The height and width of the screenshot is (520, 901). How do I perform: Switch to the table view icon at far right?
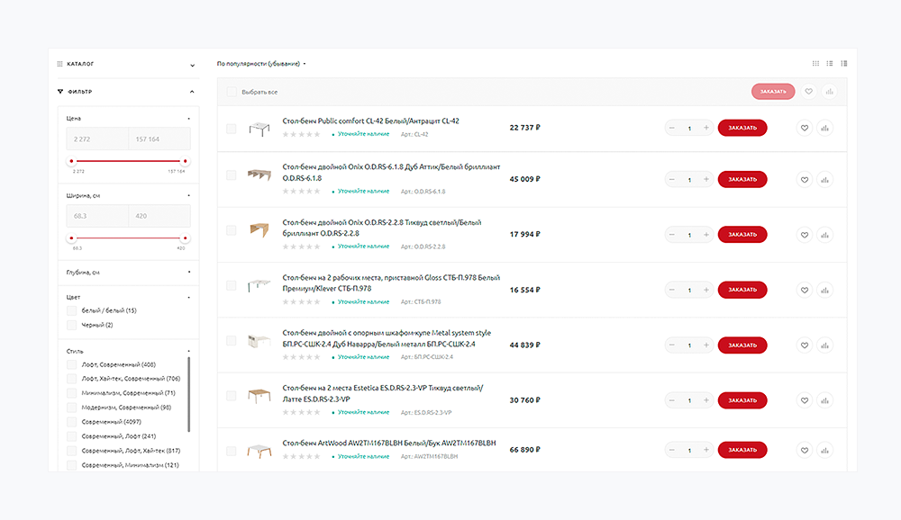(x=844, y=64)
